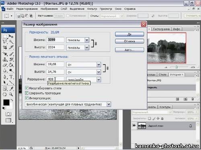Viewport: 201px width, 150px height.
Task: Select the Clone Stamp tool
Action: click(5, 59)
